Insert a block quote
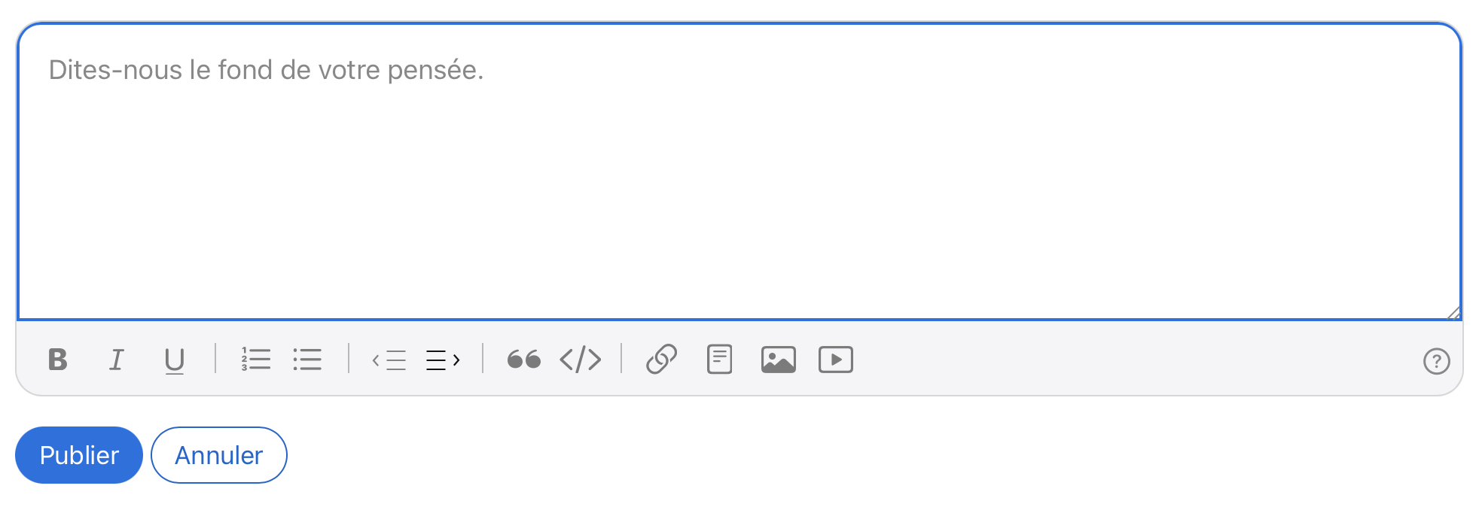 point(523,360)
